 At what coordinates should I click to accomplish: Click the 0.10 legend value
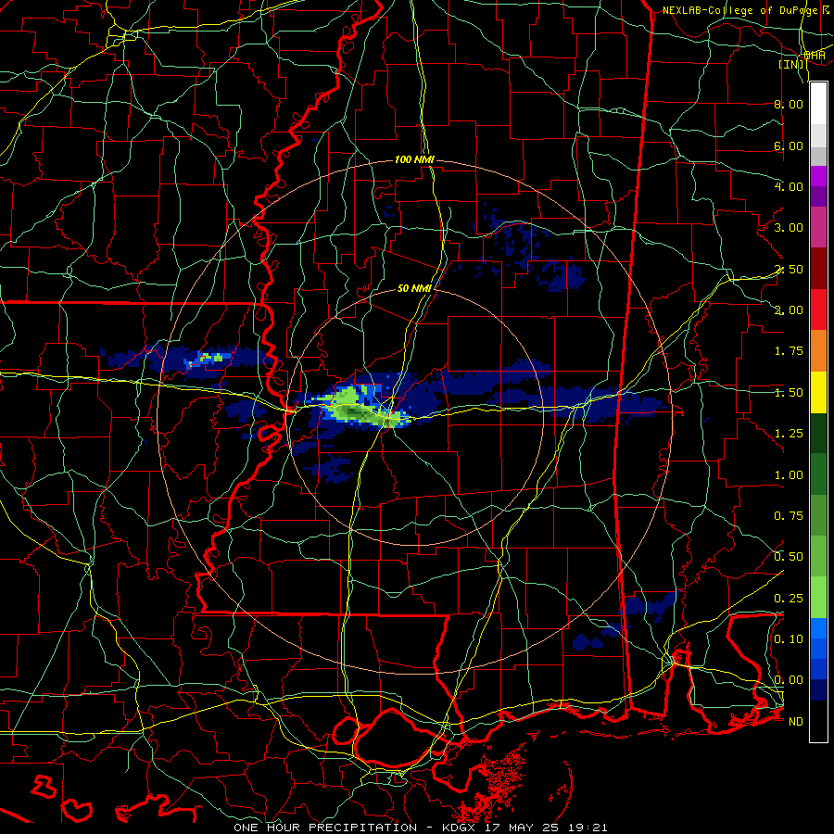(789, 639)
